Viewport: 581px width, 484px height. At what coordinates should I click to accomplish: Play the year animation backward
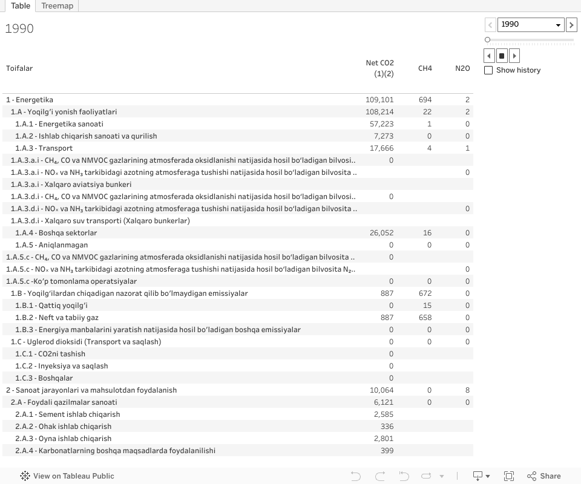[x=490, y=56]
